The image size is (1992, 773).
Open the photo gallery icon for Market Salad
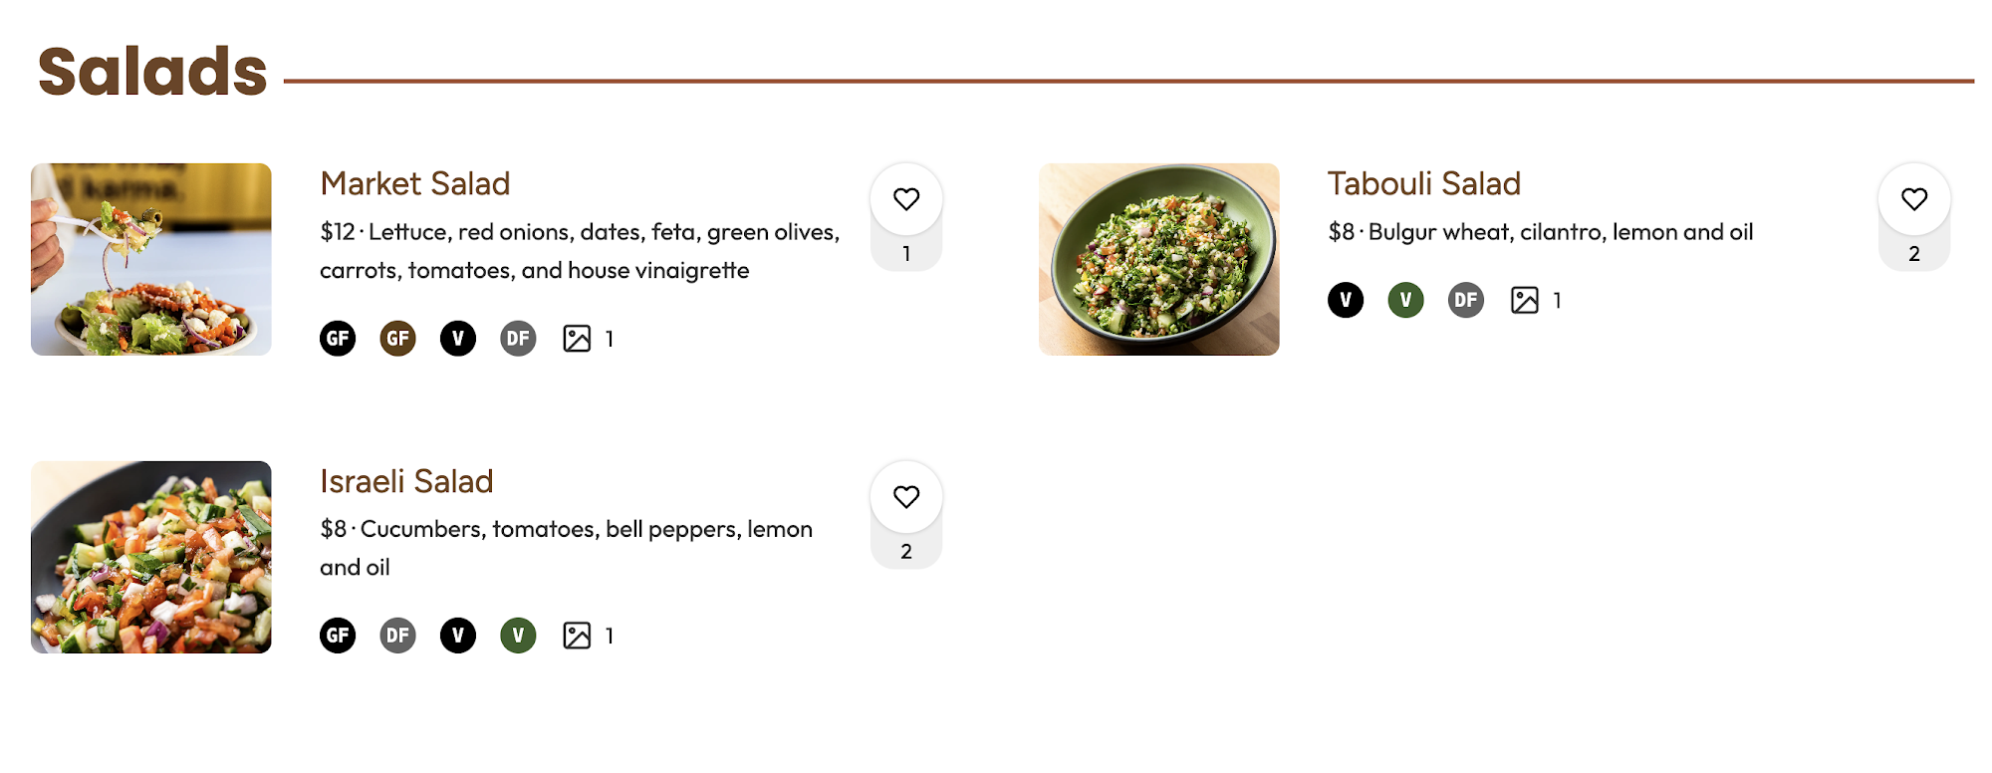[577, 339]
